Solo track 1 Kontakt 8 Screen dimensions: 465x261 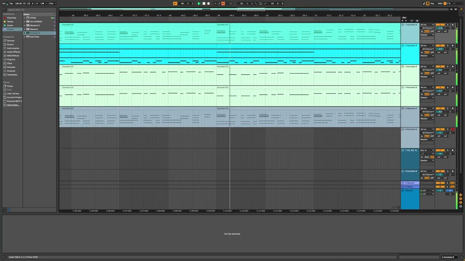click(x=448, y=25)
